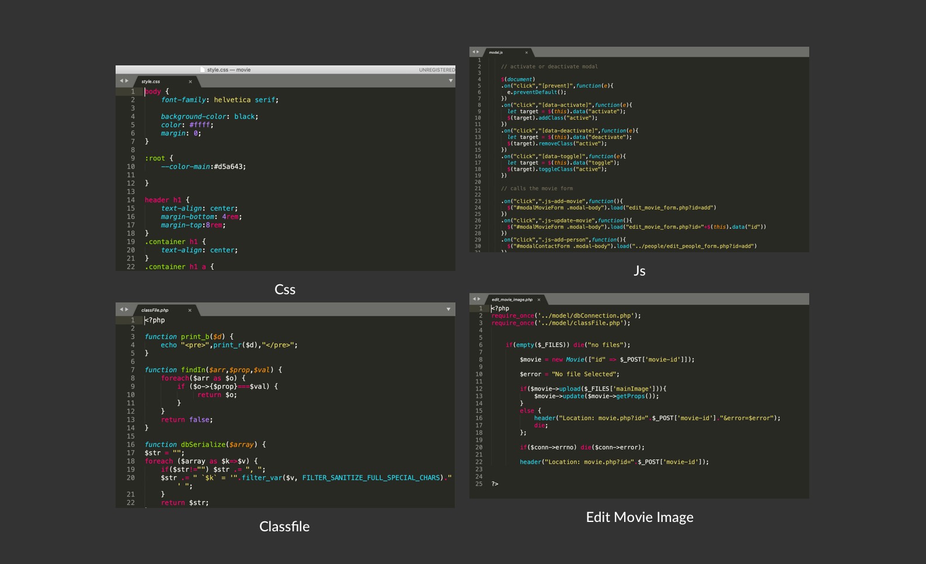926x564 pixels.
Task: Click the forward tab arrow in style.css window
Action: click(x=127, y=81)
